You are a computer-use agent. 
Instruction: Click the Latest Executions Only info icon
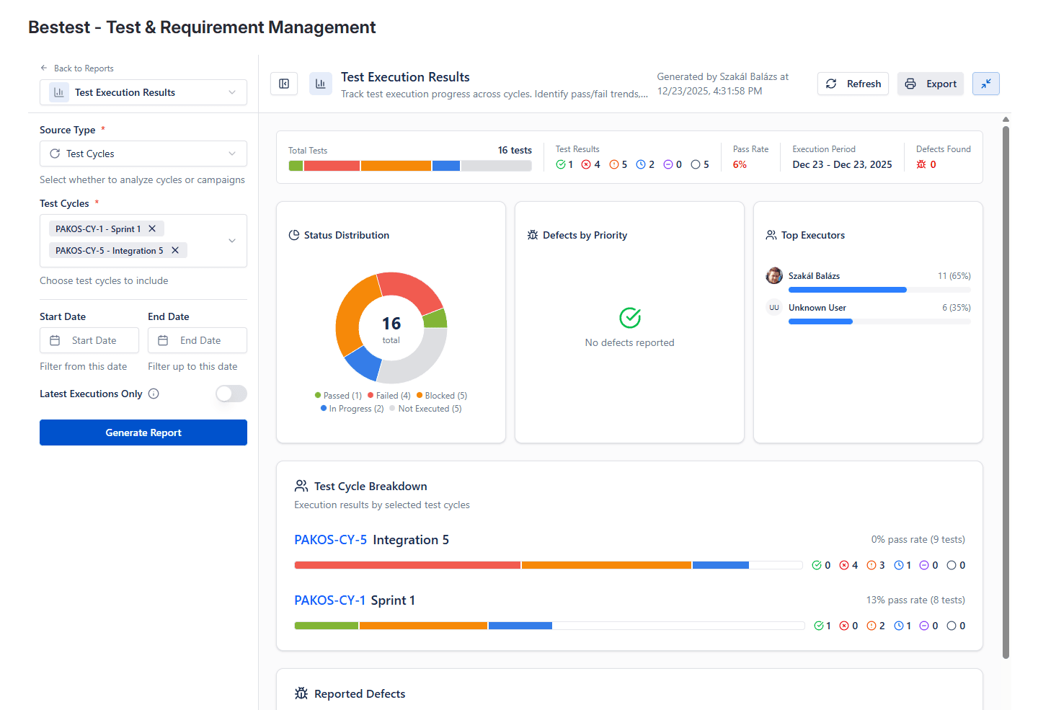[154, 394]
